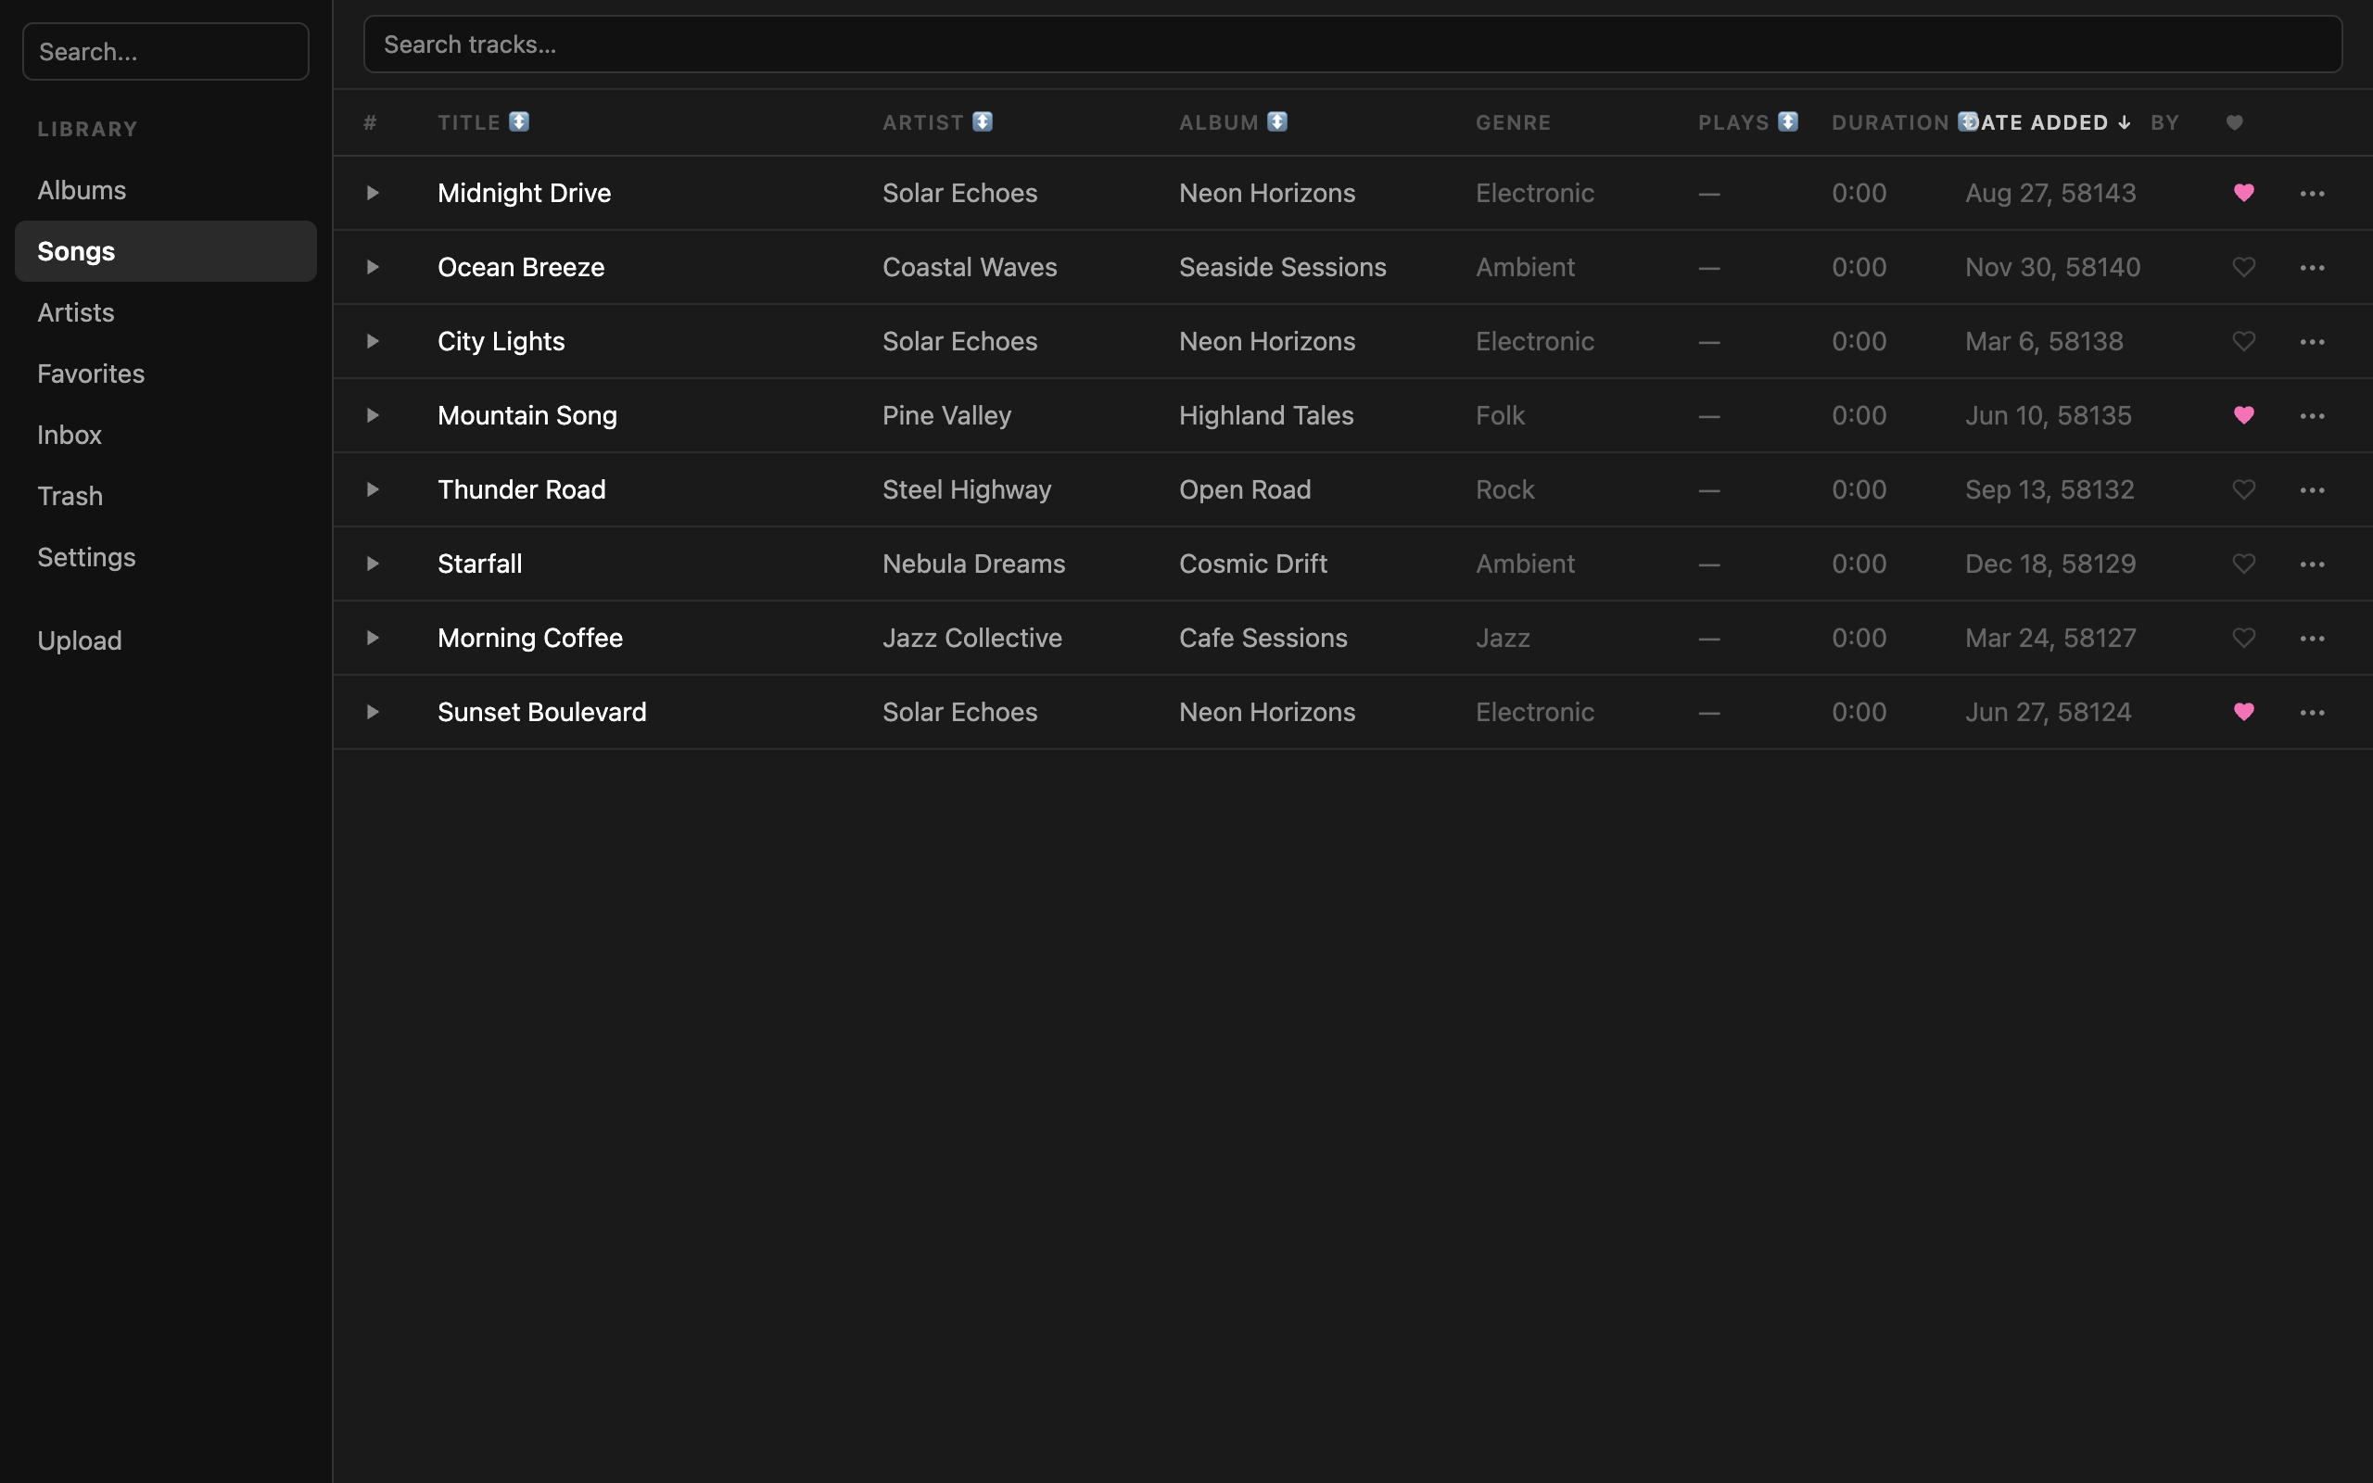Go to the Trash section
This screenshot has height=1483, width=2373.
tap(70, 495)
